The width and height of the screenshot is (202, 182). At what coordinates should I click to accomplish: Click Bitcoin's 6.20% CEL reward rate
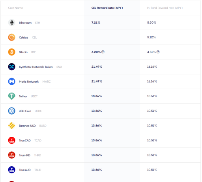click(96, 52)
